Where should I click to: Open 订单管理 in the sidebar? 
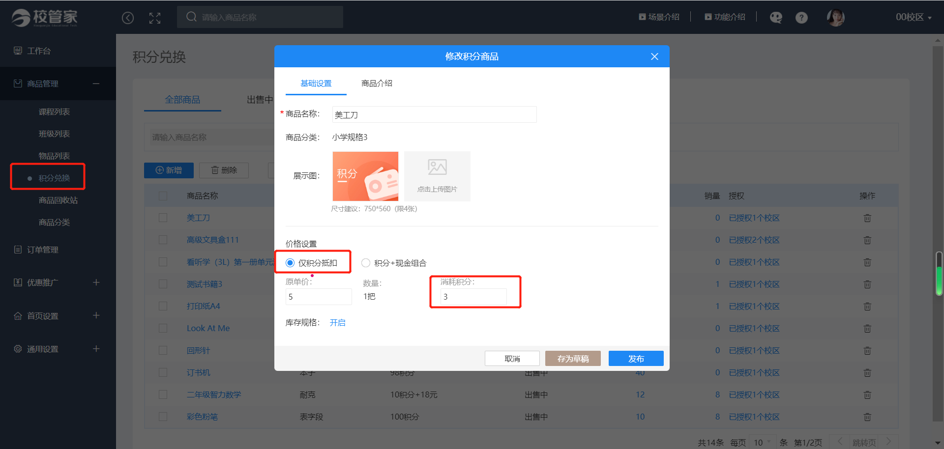[x=43, y=250]
